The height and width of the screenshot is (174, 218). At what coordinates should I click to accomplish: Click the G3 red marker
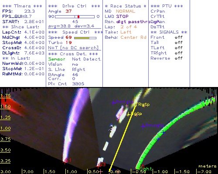[x=98, y=166]
